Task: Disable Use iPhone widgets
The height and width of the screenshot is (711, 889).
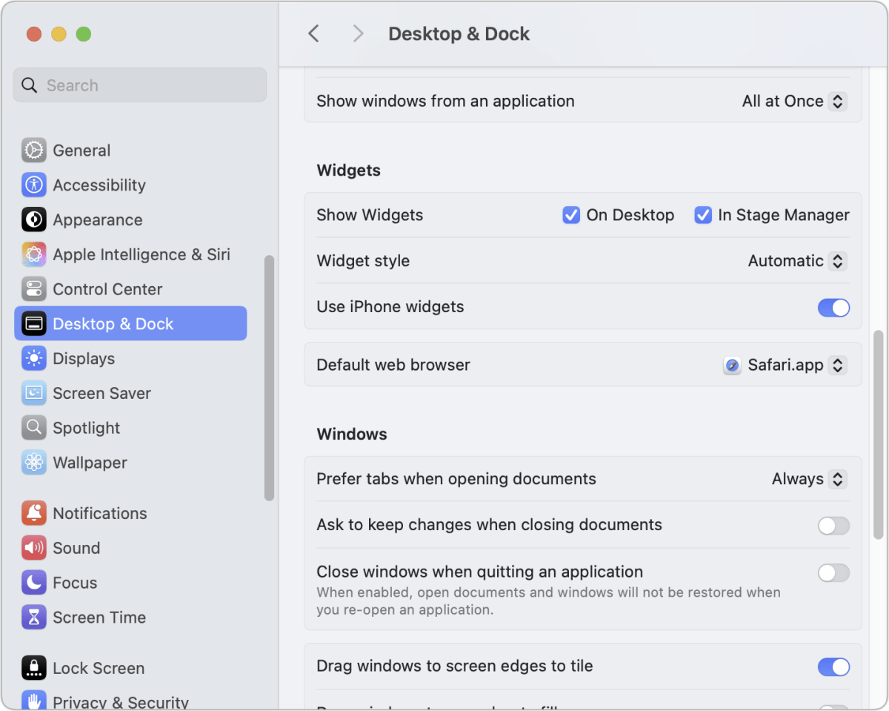Action: [833, 308]
